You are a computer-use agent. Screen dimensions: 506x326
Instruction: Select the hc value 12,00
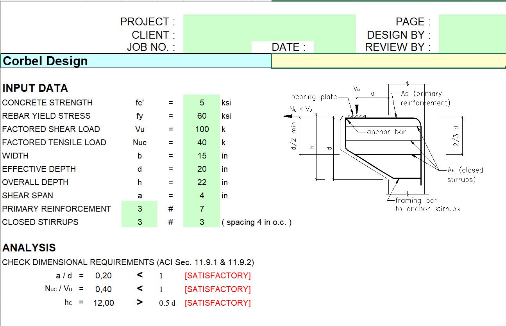coord(104,303)
